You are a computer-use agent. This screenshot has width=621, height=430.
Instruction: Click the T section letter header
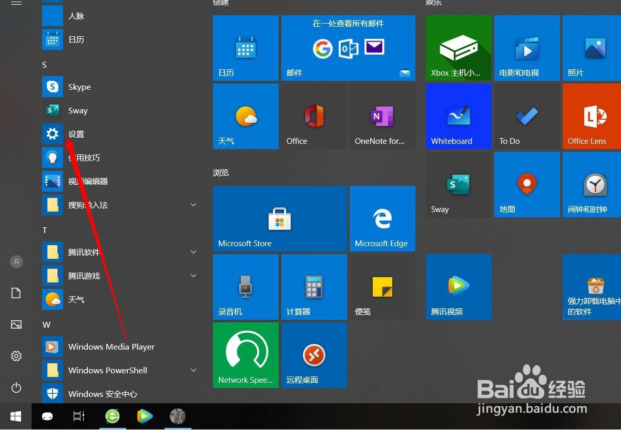coord(45,230)
